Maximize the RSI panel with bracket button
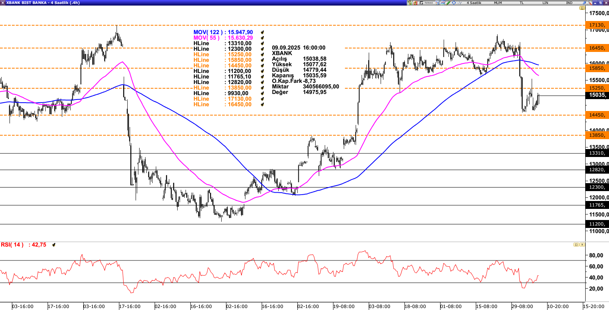This screenshot has width=609, height=310. tap(576, 245)
